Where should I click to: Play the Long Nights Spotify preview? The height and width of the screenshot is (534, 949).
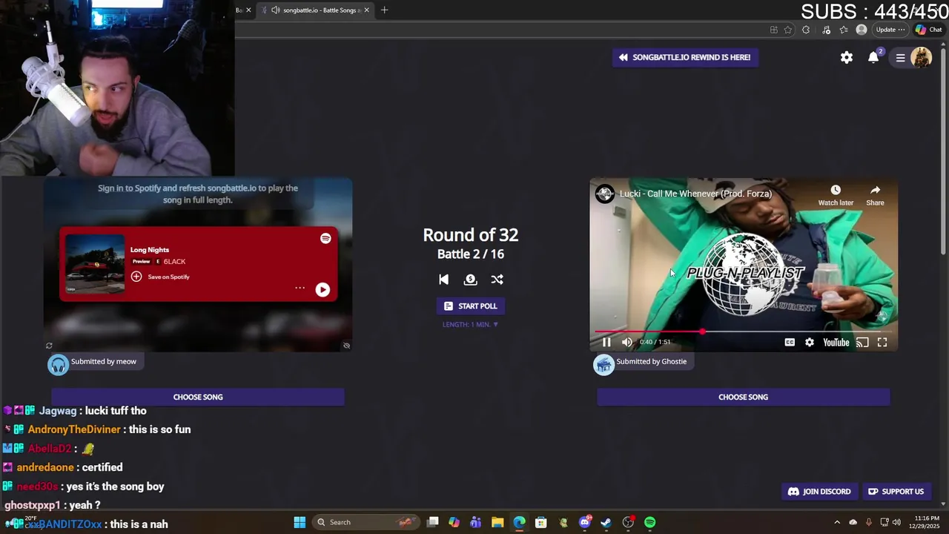tap(323, 290)
